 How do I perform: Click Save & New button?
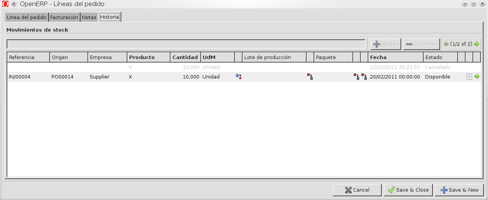pos(459,190)
